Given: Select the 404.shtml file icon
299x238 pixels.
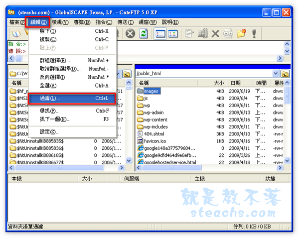Looking at the screenshot, I should [x=140, y=134].
